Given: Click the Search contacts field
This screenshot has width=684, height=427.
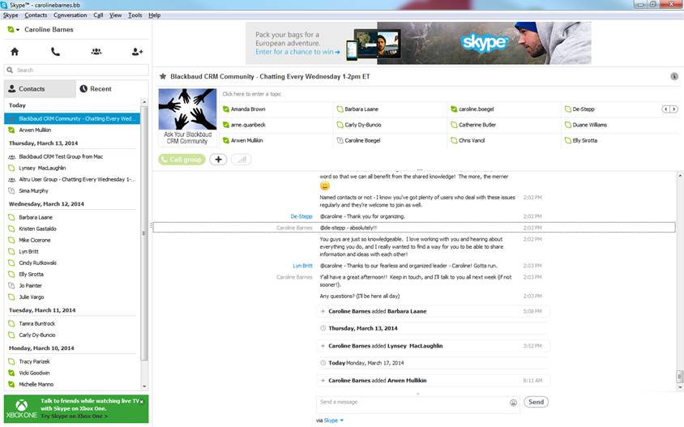Looking at the screenshot, I should (76, 70).
